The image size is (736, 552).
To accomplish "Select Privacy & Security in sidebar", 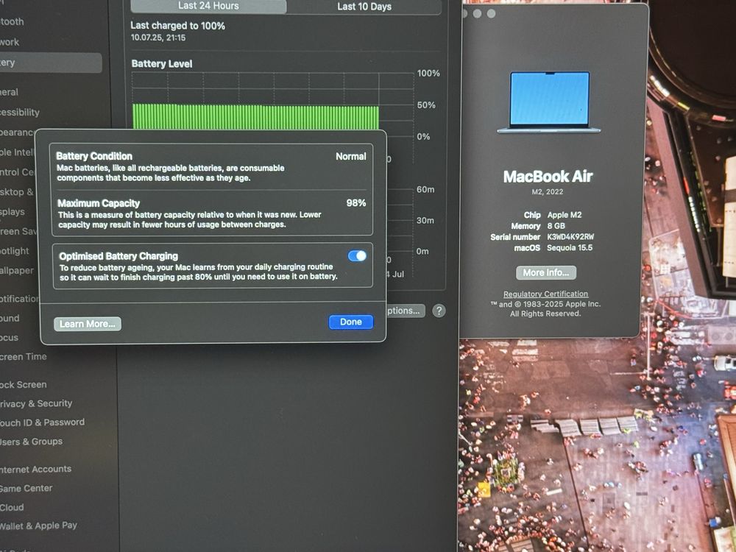I will 36,403.
